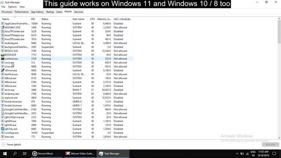Sort by the Name column header
281x158 pixels.
coord(15,19)
